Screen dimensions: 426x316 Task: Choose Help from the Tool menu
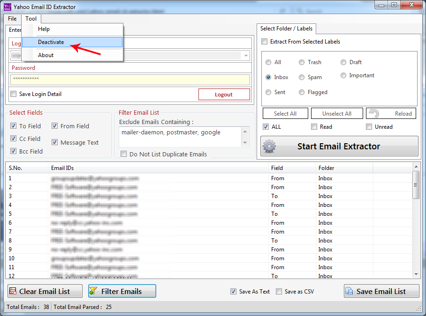(72, 29)
